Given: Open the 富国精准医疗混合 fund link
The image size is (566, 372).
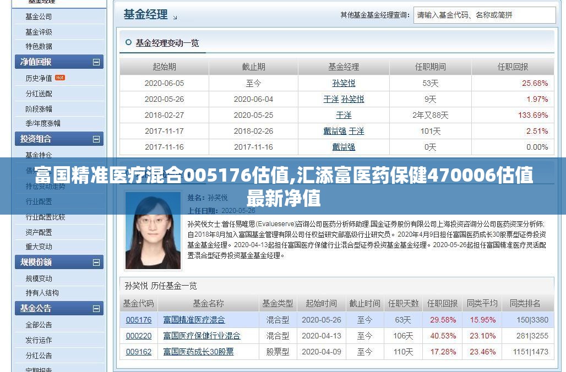Looking at the screenshot, I should pos(194,320).
